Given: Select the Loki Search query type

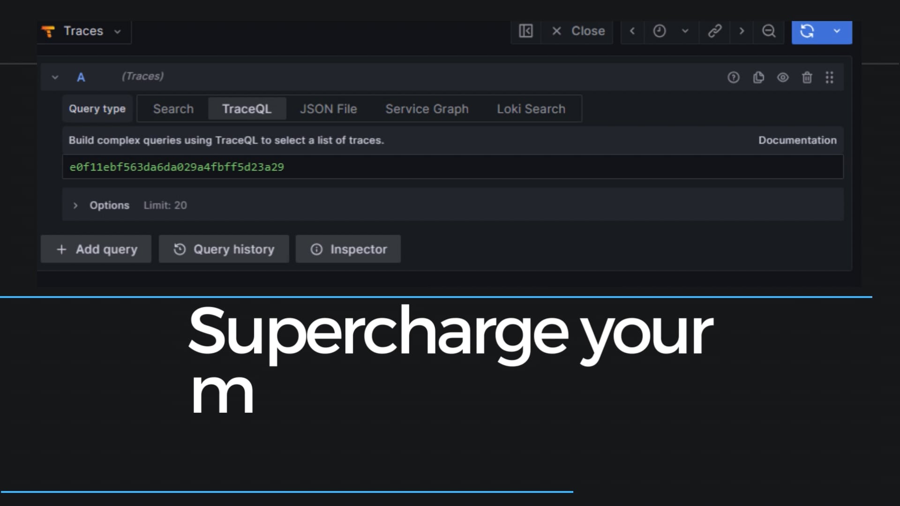Looking at the screenshot, I should pos(531,109).
